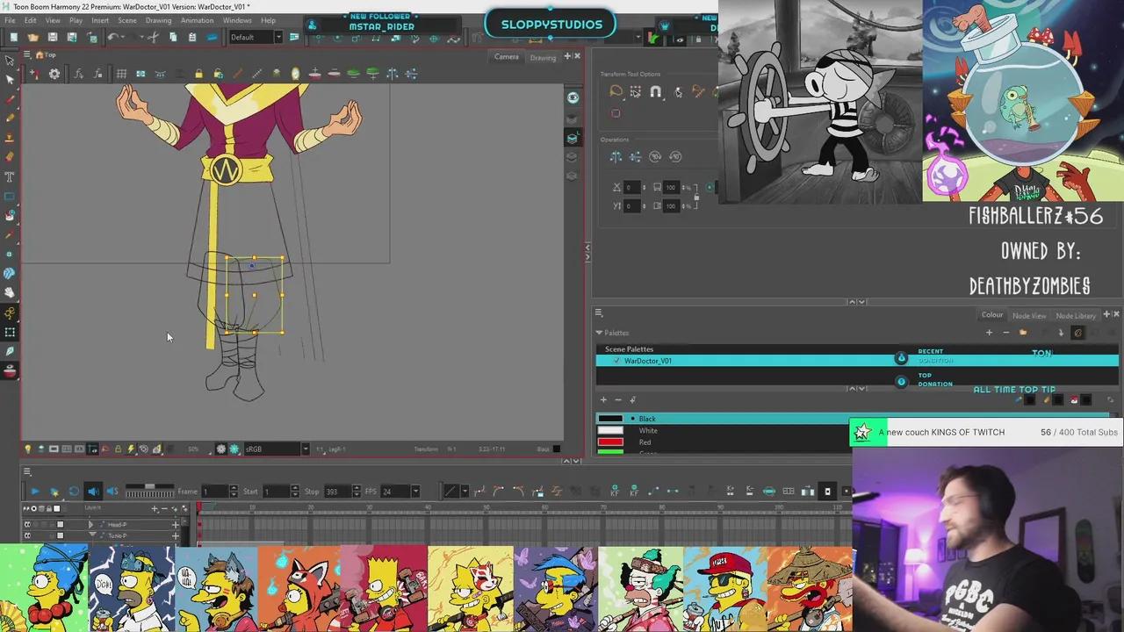Click the onion skin icon in the toolbar

tap(295, 74)
